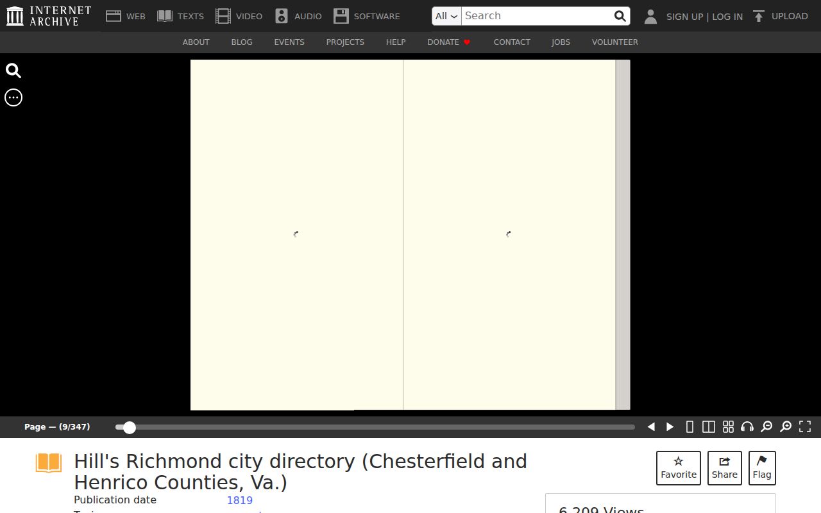
Task: Flip to the previous page
Action: [651, 427]
